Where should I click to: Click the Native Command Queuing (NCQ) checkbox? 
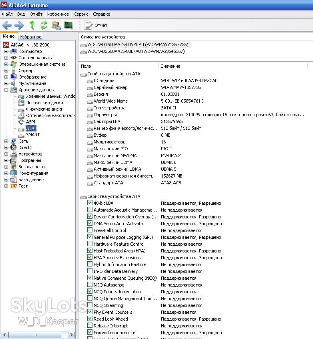[90, 278]
